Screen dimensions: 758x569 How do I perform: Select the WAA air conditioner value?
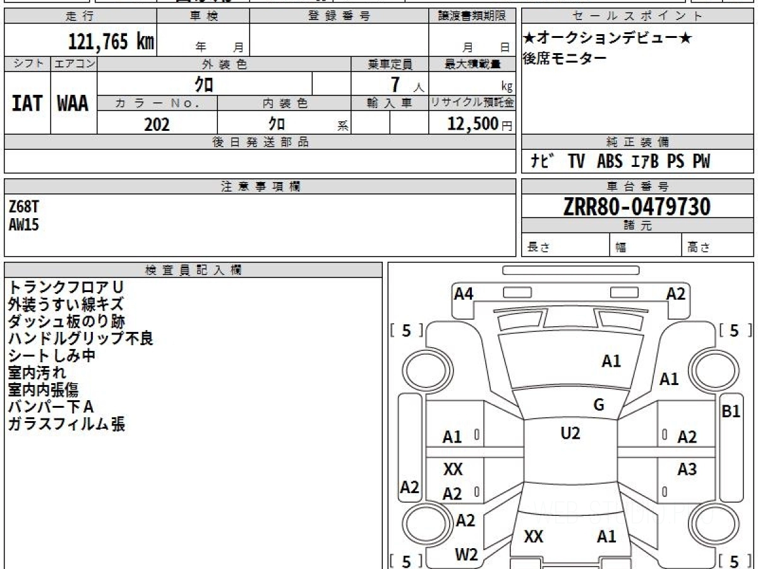click(x=73, y=104)
